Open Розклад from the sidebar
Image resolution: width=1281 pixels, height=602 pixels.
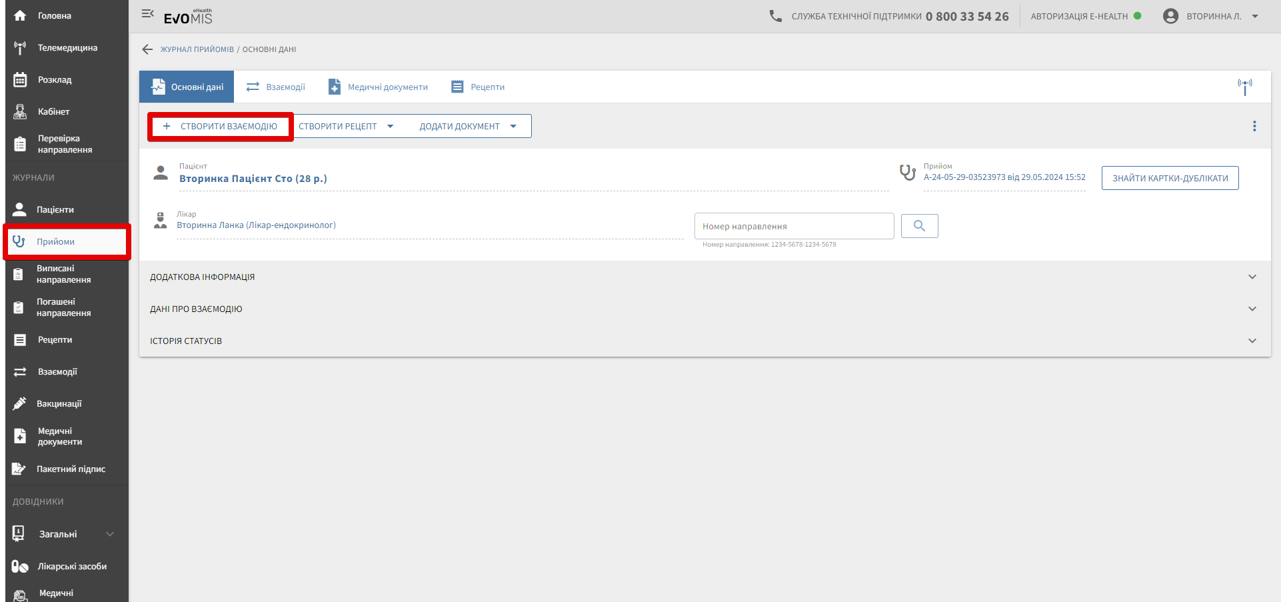55,80
